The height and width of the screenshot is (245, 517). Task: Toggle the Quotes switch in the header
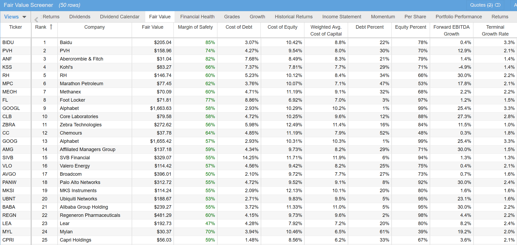498,5
